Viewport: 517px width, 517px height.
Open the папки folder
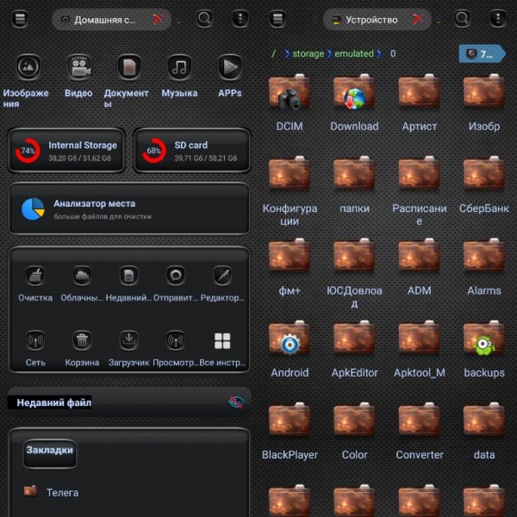coord(354,174)
